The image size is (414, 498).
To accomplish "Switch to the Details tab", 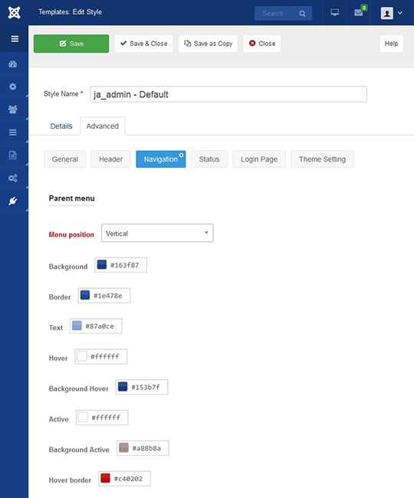I will (61, 126).
